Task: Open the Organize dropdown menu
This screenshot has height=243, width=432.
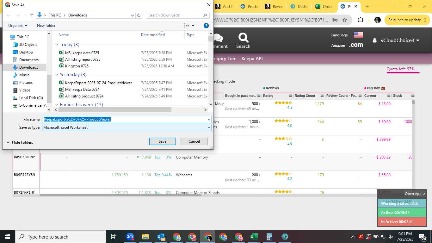Action: tap(18, 26)
